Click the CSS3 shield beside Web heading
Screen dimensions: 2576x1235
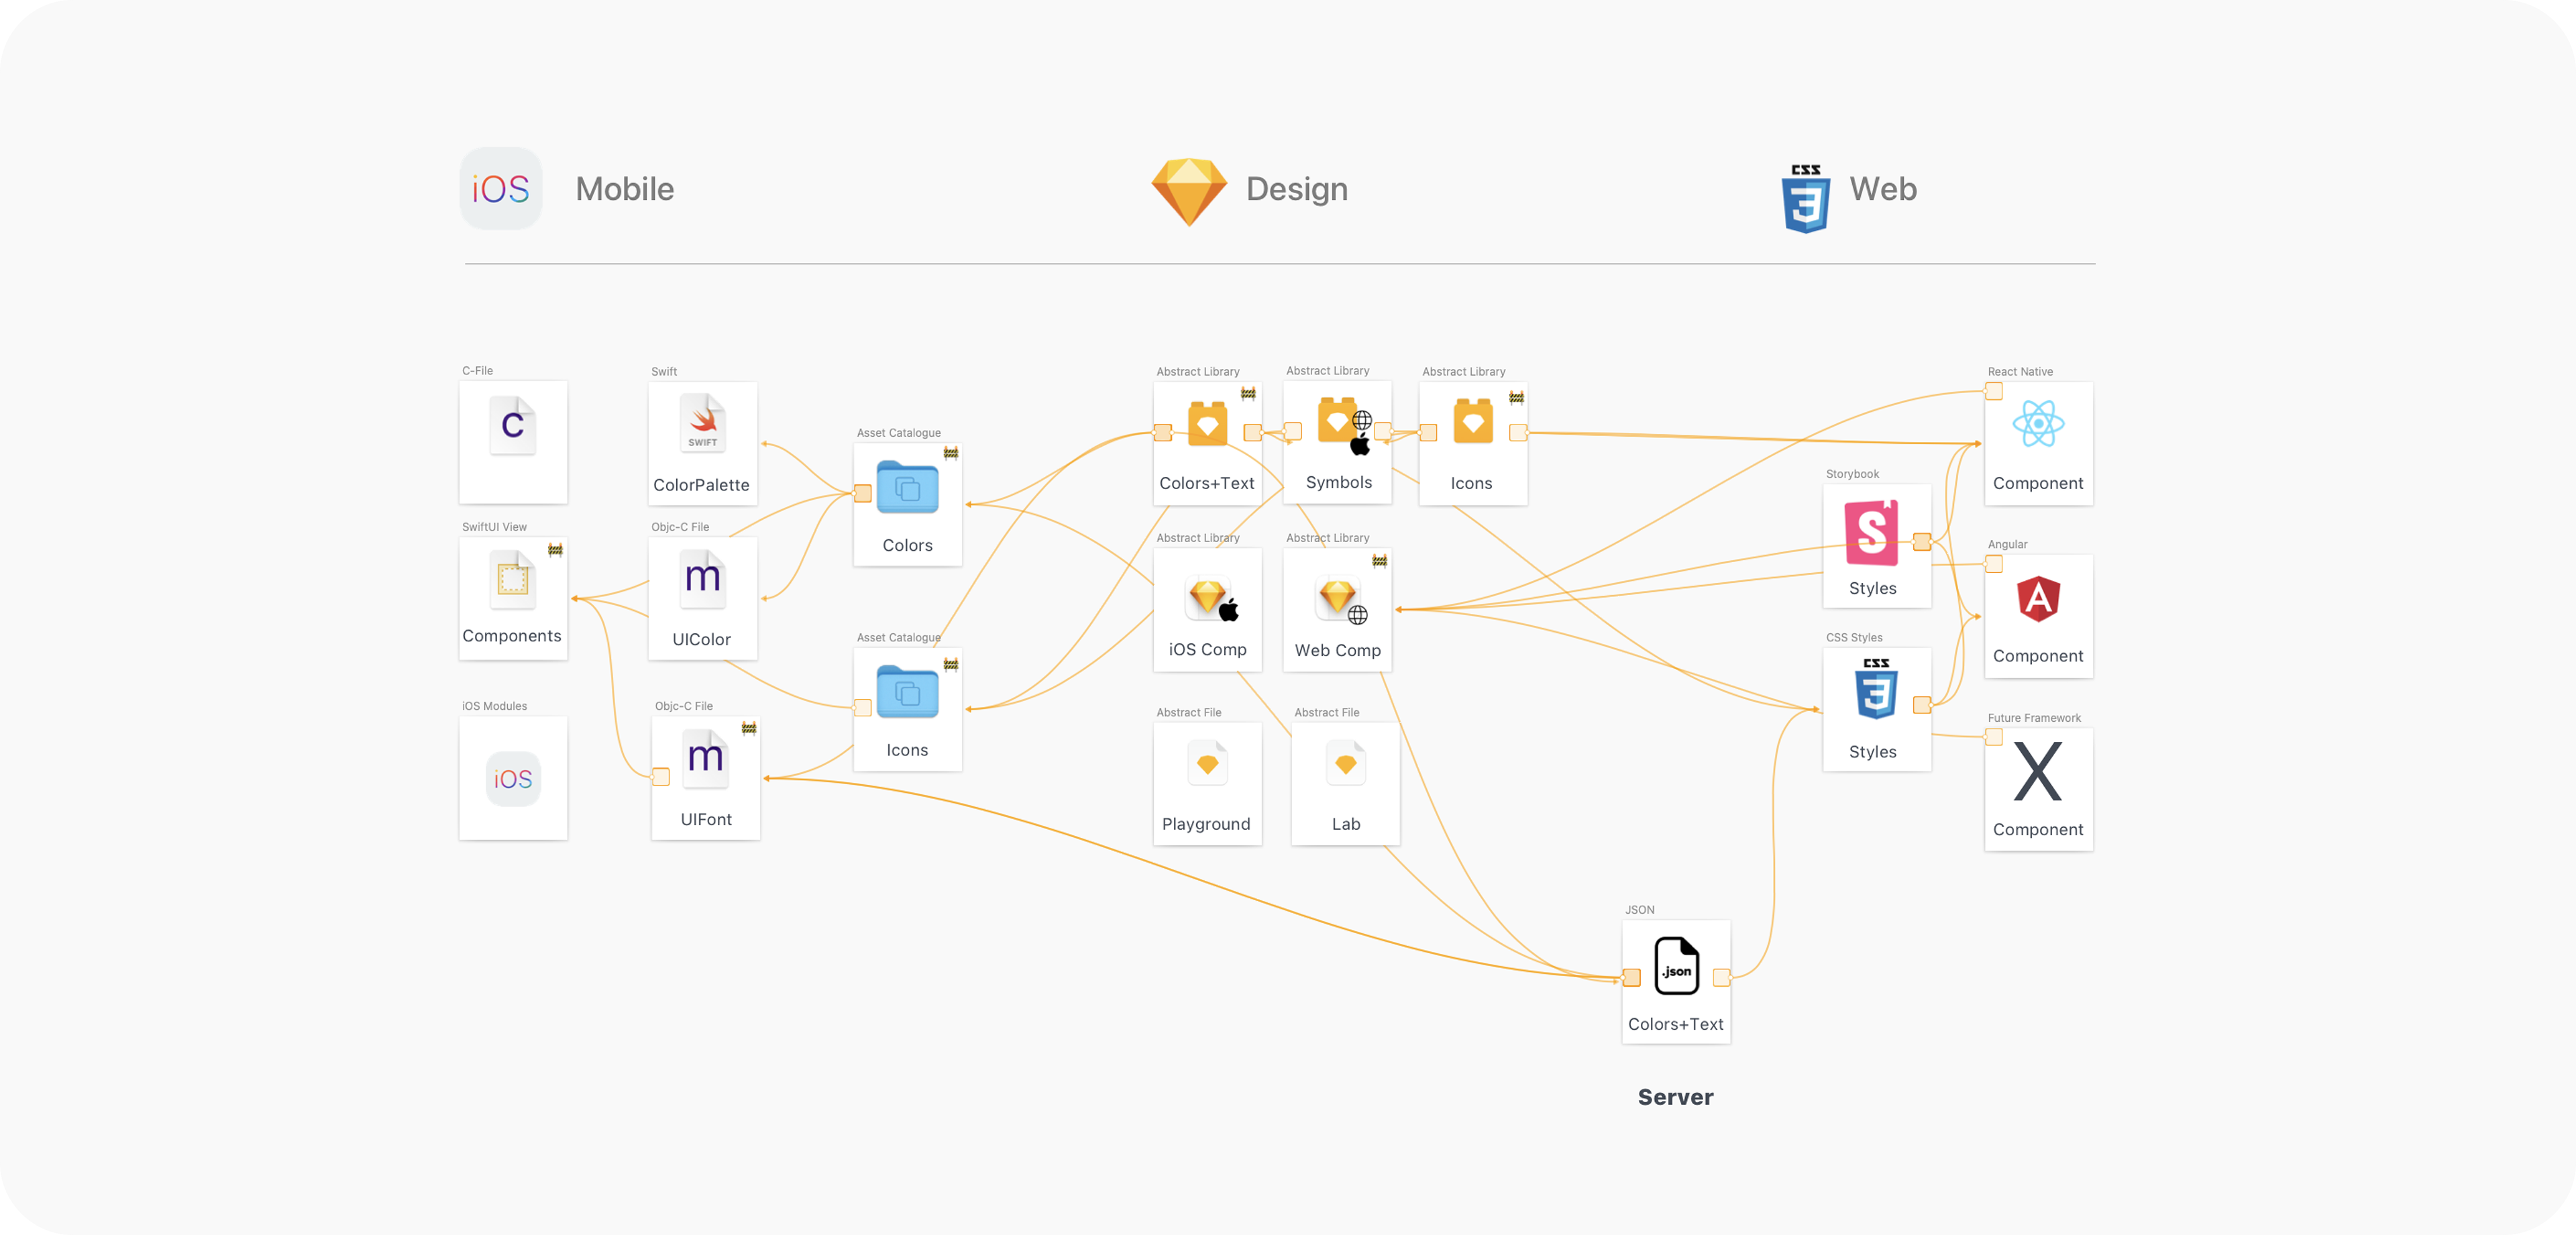(1805, 198)
